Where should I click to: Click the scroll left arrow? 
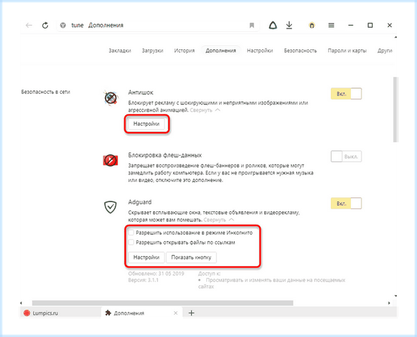pos(22,303)
